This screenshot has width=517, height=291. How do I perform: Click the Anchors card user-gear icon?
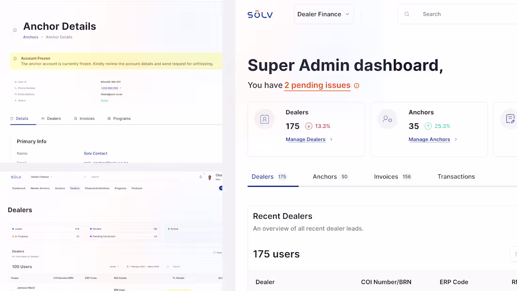coord(387,119)
